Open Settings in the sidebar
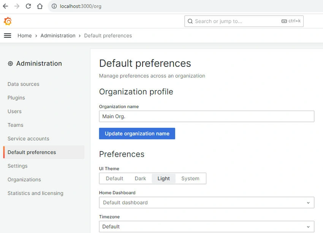The width and height of the screenshot is (323, 233). 17,166
